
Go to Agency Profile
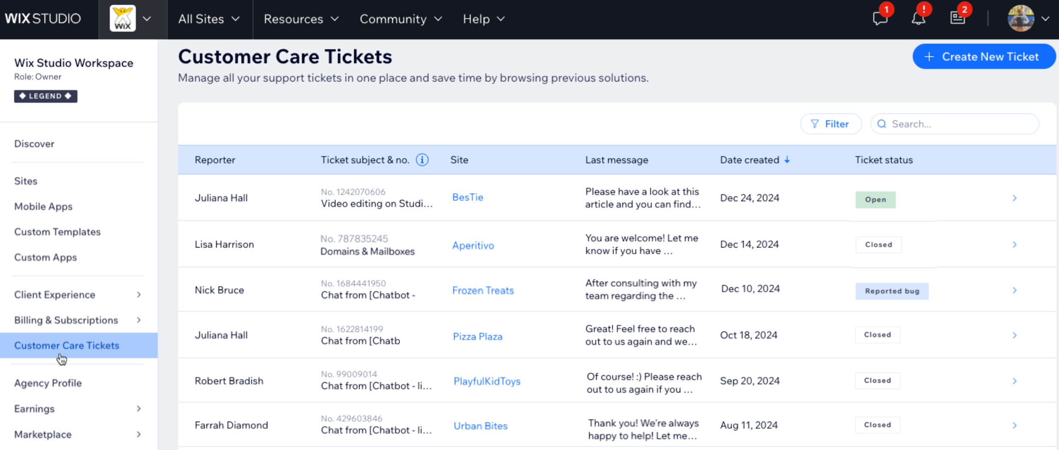tap(48, 383)
